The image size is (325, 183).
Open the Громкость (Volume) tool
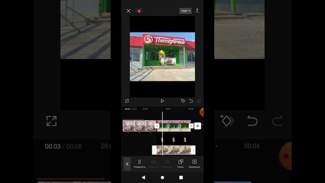coord(167,164)
